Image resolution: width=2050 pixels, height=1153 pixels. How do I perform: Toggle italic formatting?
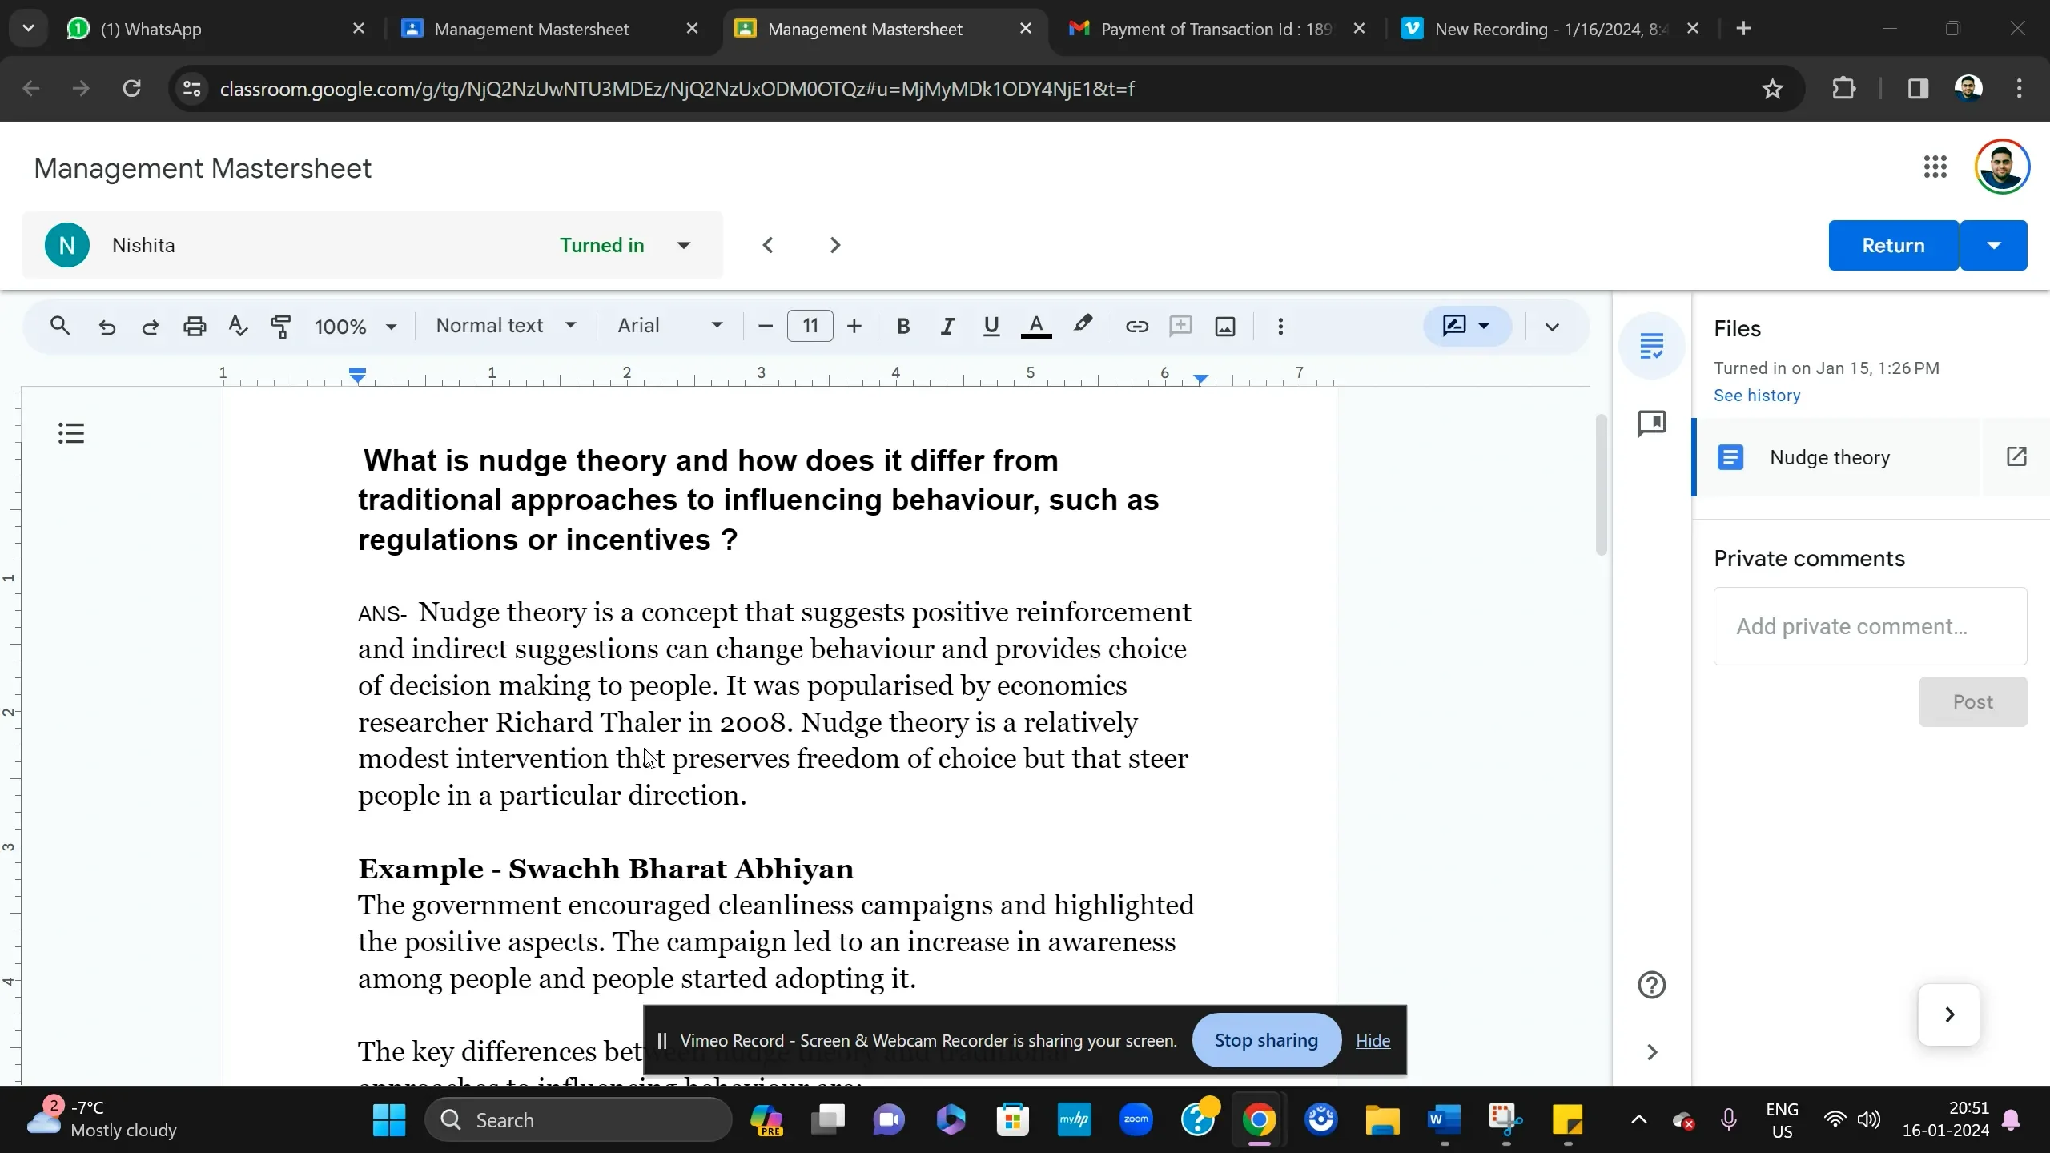tap(947, 327)
